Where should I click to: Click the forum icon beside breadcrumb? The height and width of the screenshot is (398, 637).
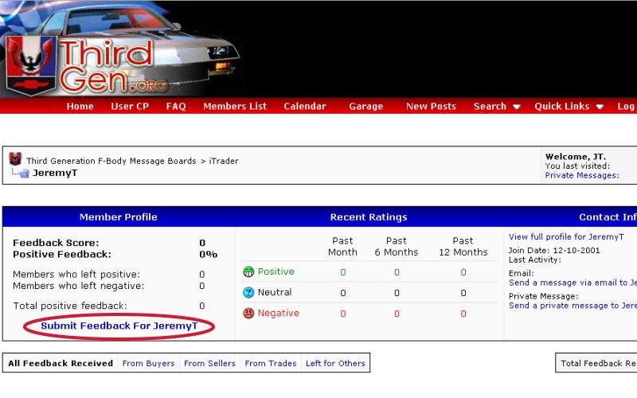point(15,160)
